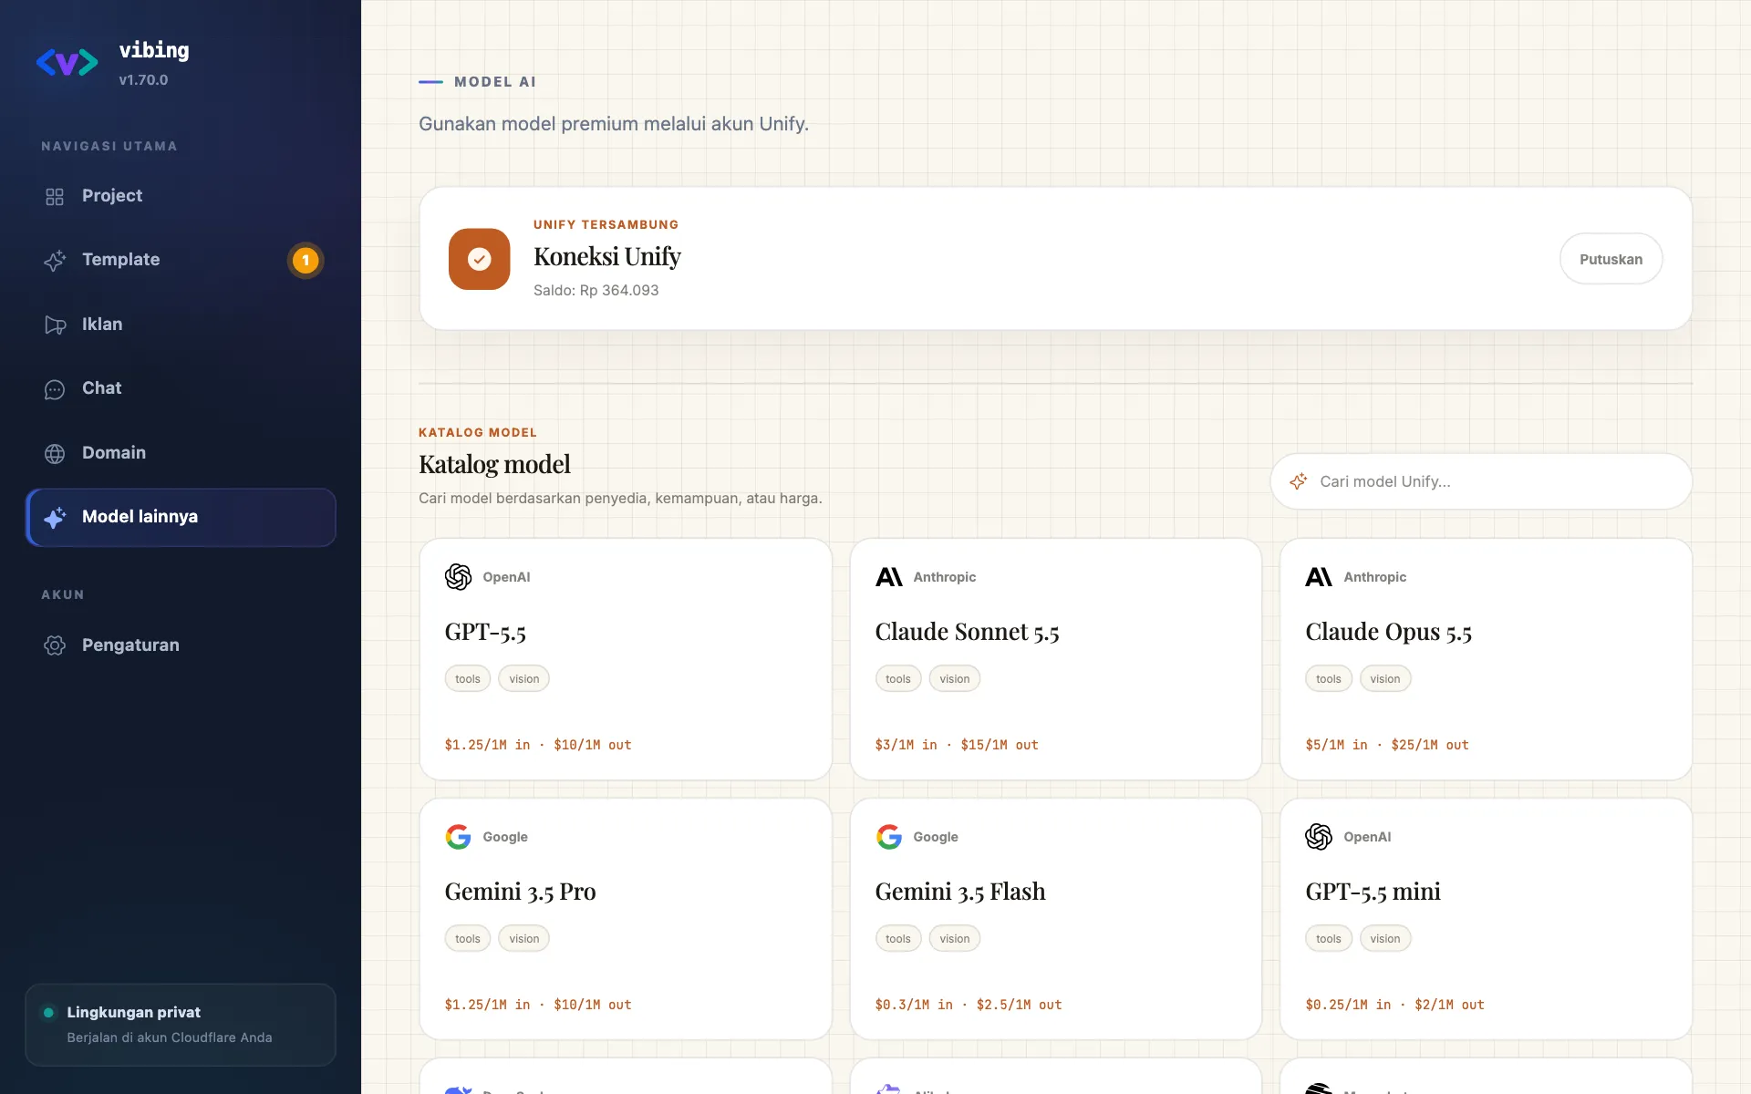The height and width of the screenshot is (1094, 1751).
Task: Click the Domain globe icon
Action: [55, 454]
